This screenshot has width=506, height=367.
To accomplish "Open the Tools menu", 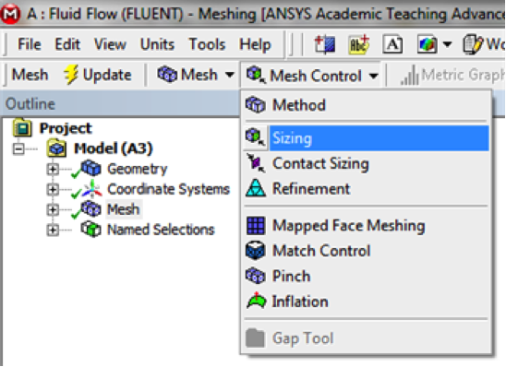I will tap(207, 44).
